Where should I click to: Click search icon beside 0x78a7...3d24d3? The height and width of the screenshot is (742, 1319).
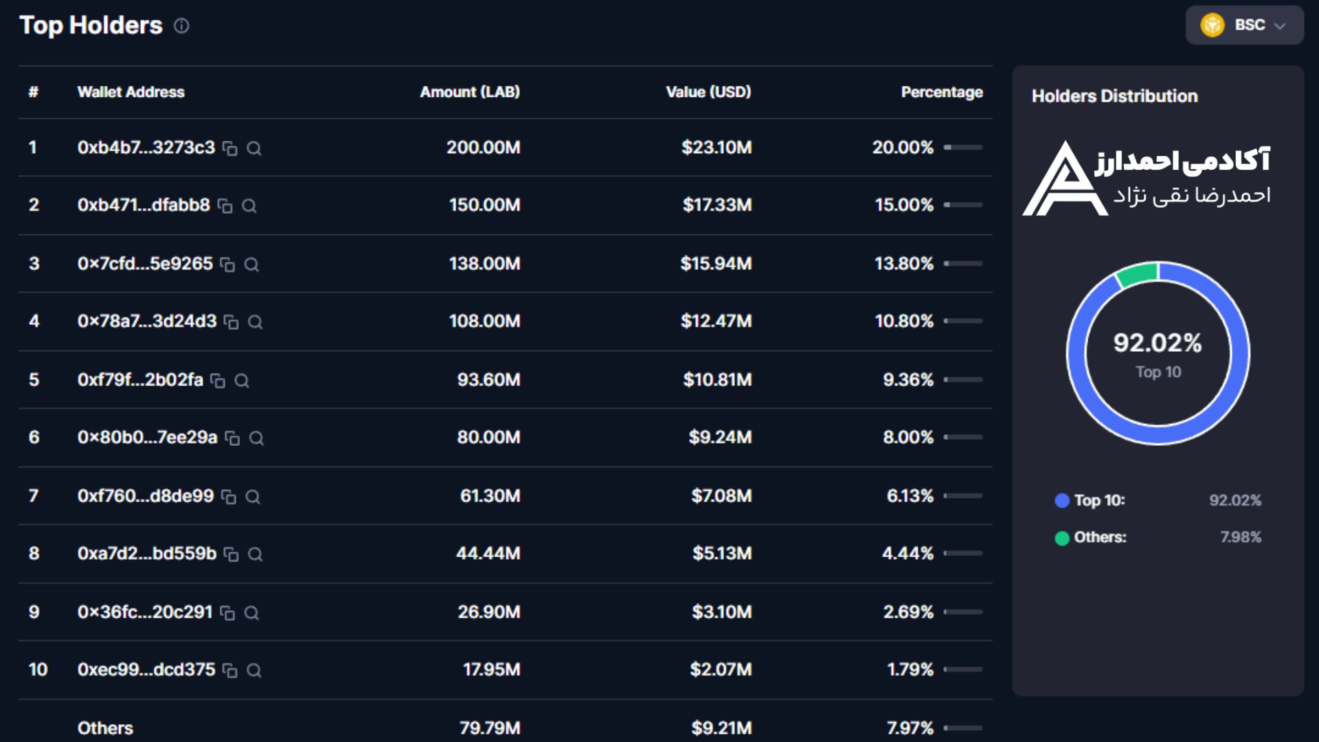(x=255, y=322)
